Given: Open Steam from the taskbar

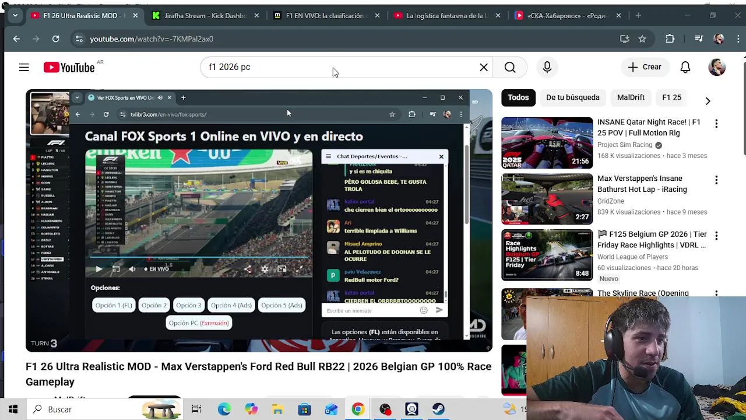Looking at the screenshot, I should click(x=438, y=409).
